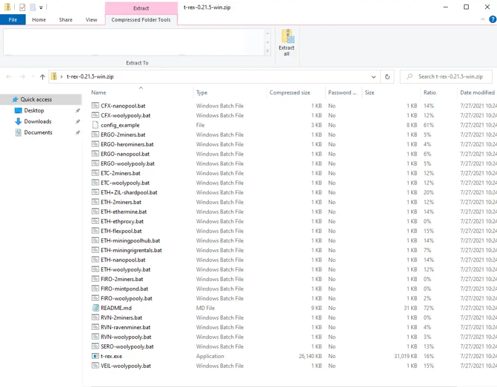Click the t-rex.exe application icon
This screenshot has width=497, height=387.
95,356
